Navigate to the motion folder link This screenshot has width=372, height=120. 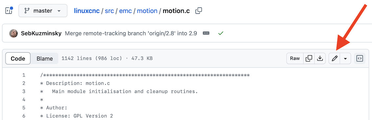[147, 11]
